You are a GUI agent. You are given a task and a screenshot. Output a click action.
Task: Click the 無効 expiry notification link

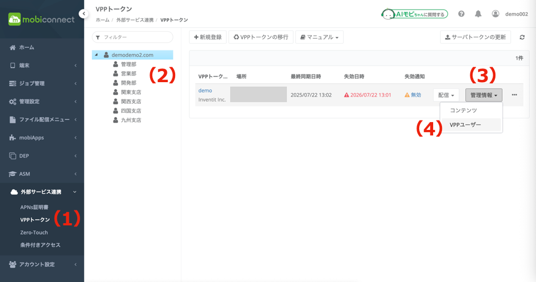click(x=416, y=95)
